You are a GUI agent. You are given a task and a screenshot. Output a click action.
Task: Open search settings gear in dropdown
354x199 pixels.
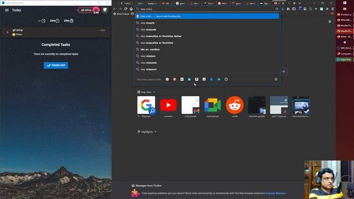click(276, 79)
